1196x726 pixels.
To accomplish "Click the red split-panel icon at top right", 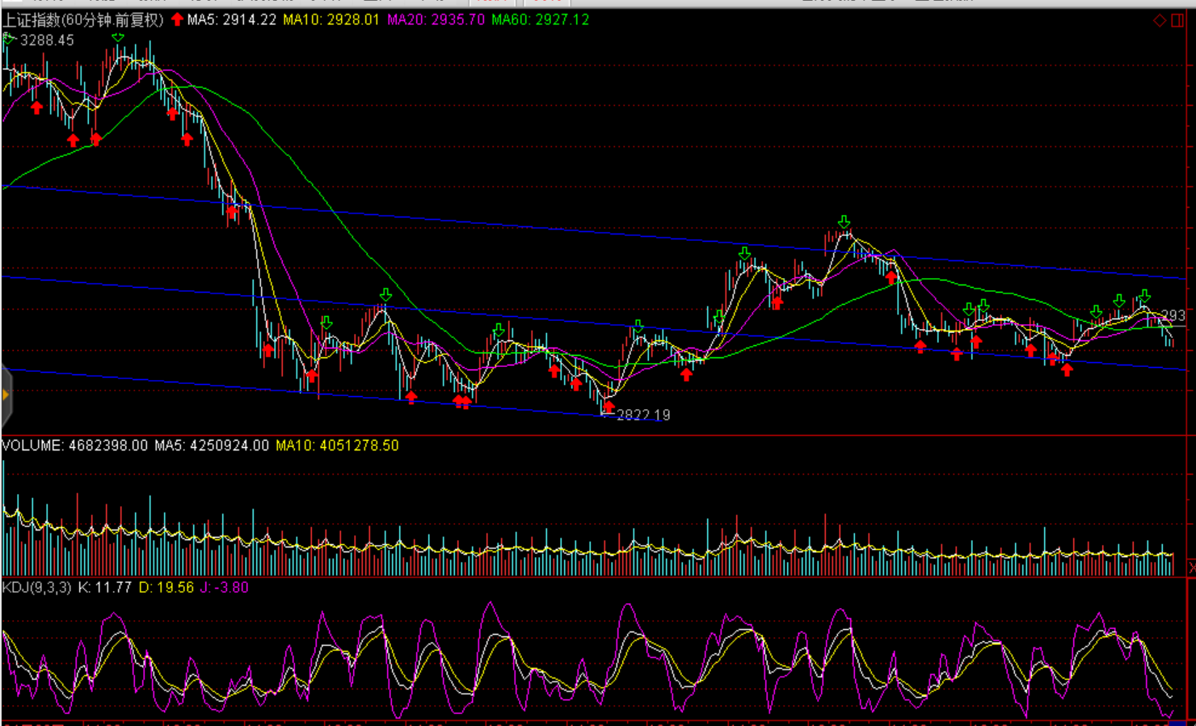I will coord(1177,20).
